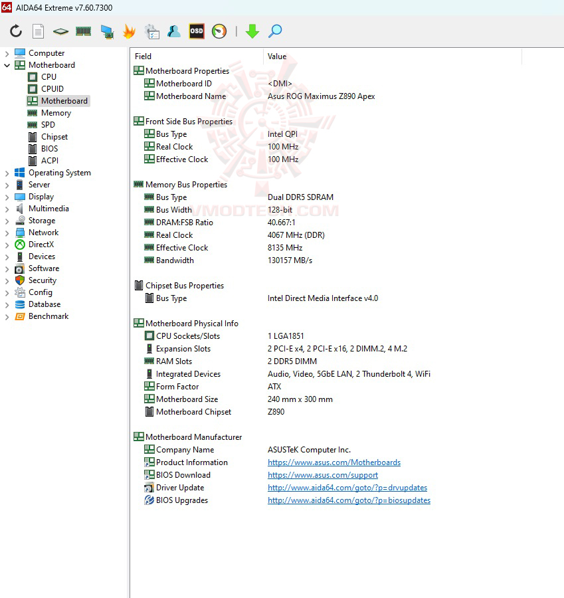Select CPU in the sidebar tree
The height and width of the screenshot is (598, 564).
48,77
